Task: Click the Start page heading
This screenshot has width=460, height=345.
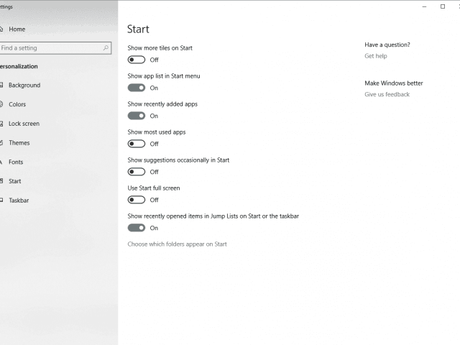Action: 138,29
